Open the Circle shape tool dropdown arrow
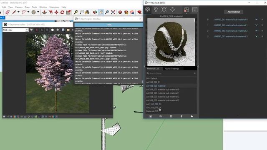The height and width of the screenshot is (150, 267). point(38,12)
